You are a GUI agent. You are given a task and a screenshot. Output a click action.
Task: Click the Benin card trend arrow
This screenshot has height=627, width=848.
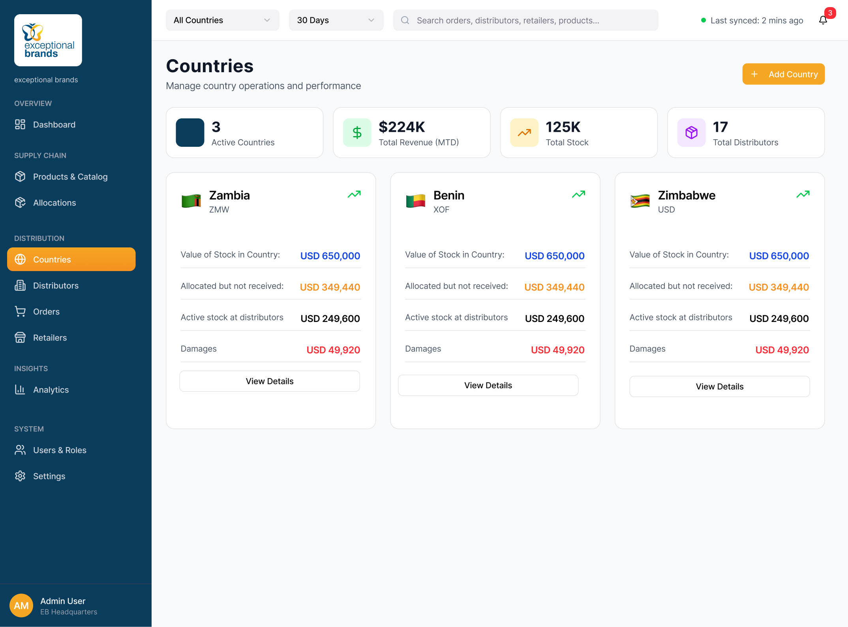click(x=578, y=194)
